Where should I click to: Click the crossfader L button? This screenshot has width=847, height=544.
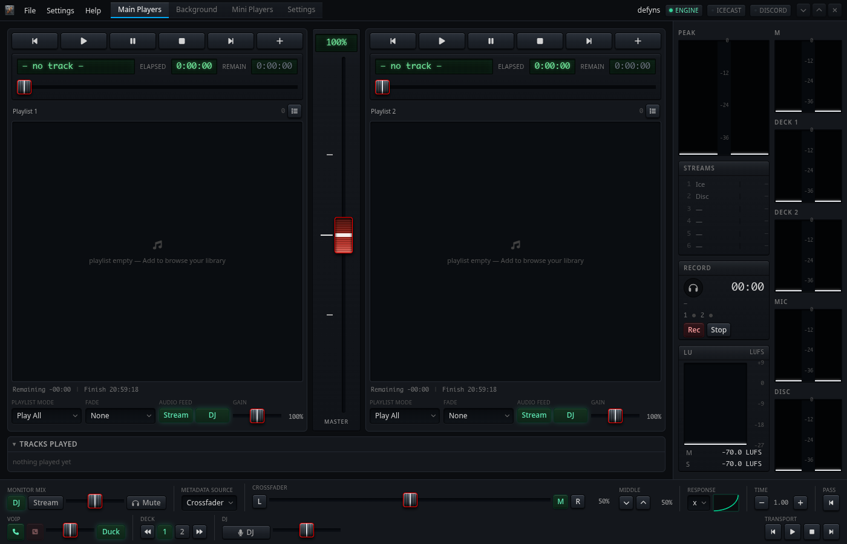pos(260,502)
